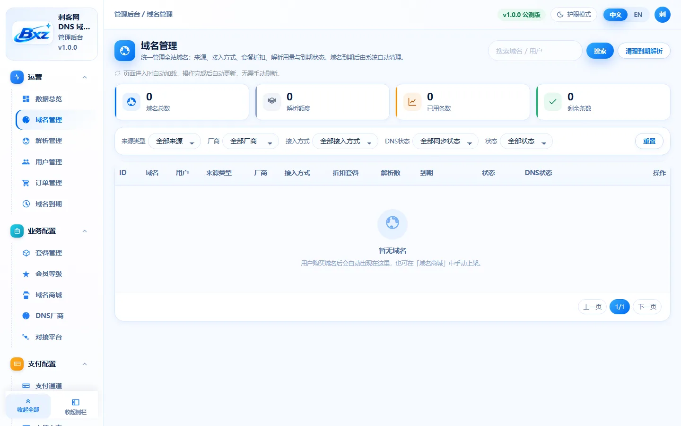Open 会员等级 in the sidebar

click(x=56, y=274)
